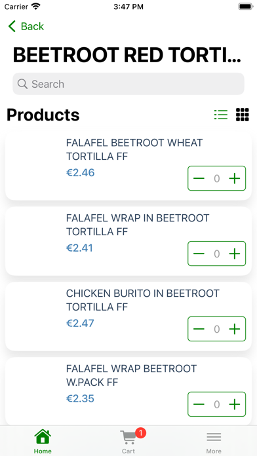Go to the Home tab
Image resolution: width=257 pixels, height=456 pixels.
click(x=43, y=442)
